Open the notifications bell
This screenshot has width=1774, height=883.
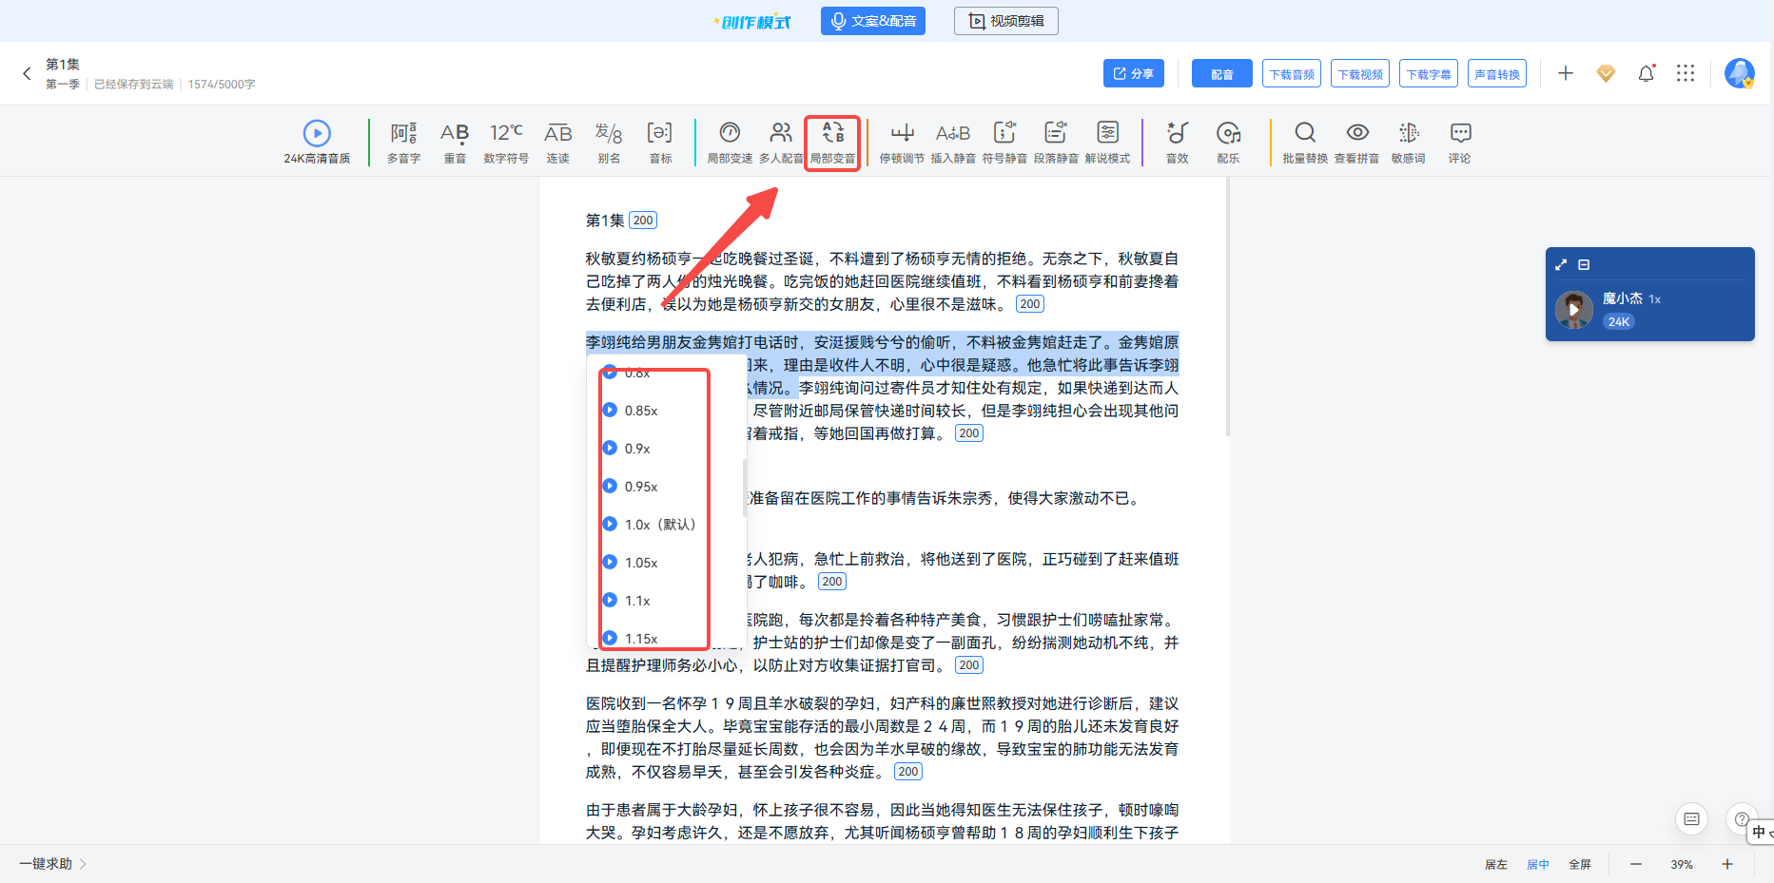pyautogui.click(x=1647, y=73)
